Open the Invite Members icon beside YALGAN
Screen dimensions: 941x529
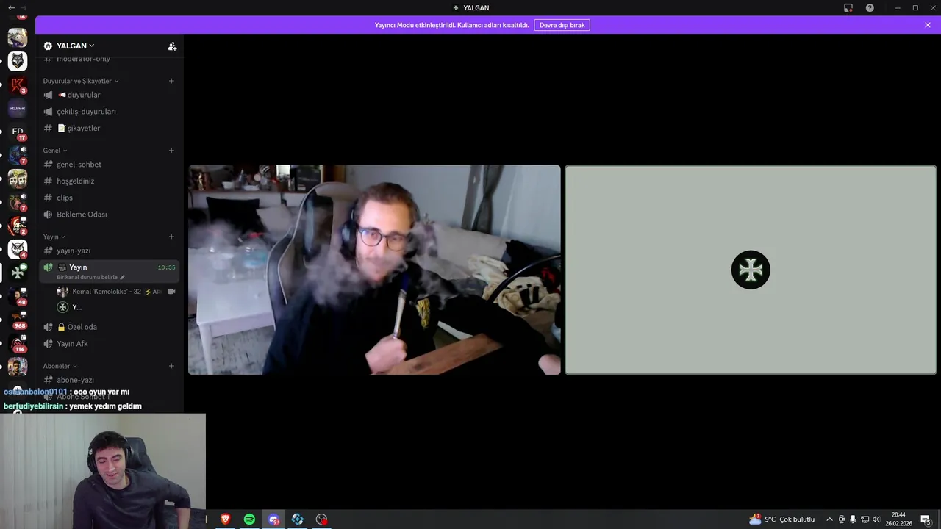coord(172,46)
